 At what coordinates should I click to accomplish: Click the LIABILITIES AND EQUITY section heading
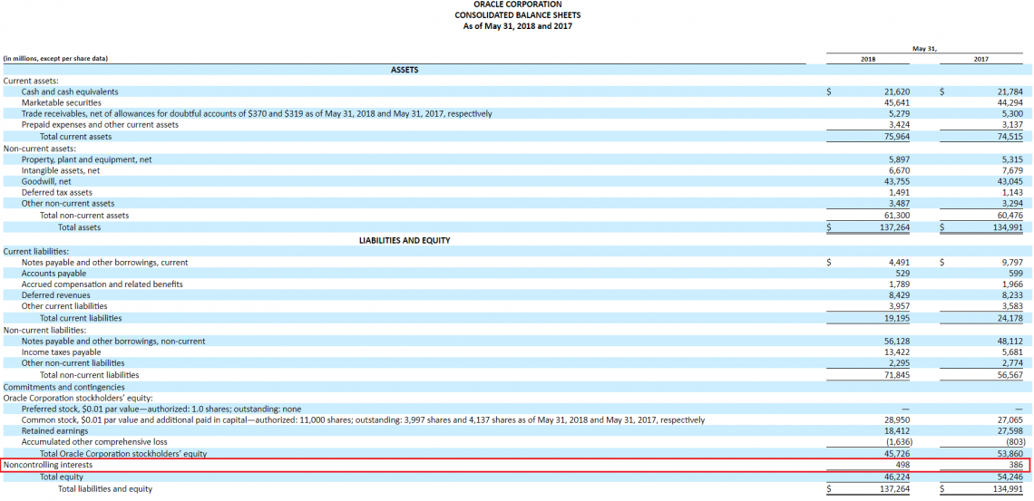pos(405,240)
